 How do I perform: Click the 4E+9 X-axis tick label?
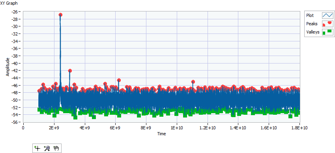(85, 128)
